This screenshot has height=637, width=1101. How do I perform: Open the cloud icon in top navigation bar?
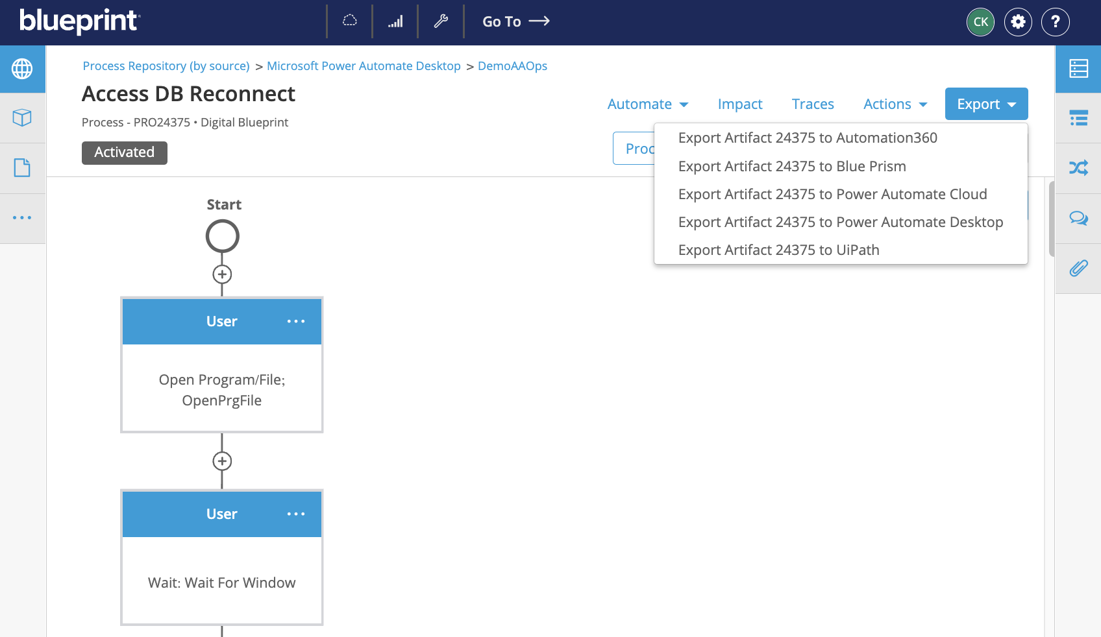[350, 21]
